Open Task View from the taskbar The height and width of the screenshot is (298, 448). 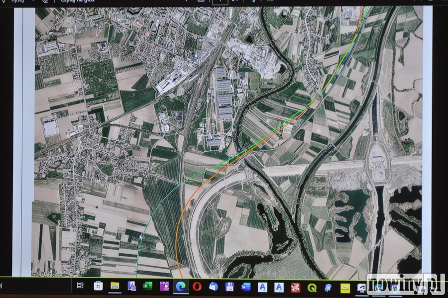(80, 286)
